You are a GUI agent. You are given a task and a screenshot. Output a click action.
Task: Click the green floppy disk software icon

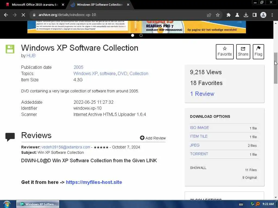pyautogui.click(x=10, y=49)
